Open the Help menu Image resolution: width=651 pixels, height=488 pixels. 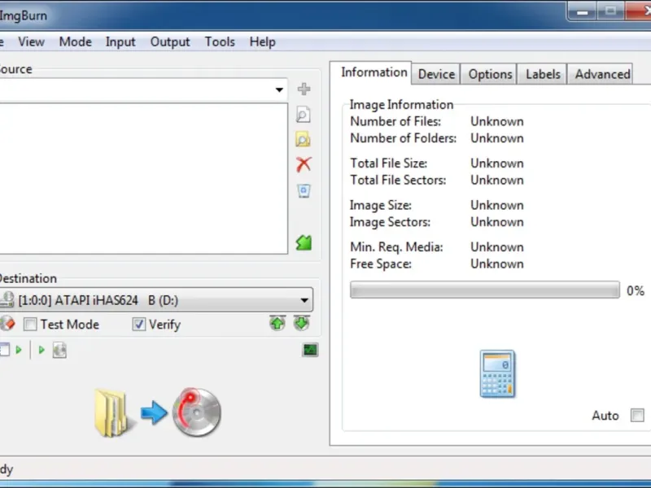(262, 42)
